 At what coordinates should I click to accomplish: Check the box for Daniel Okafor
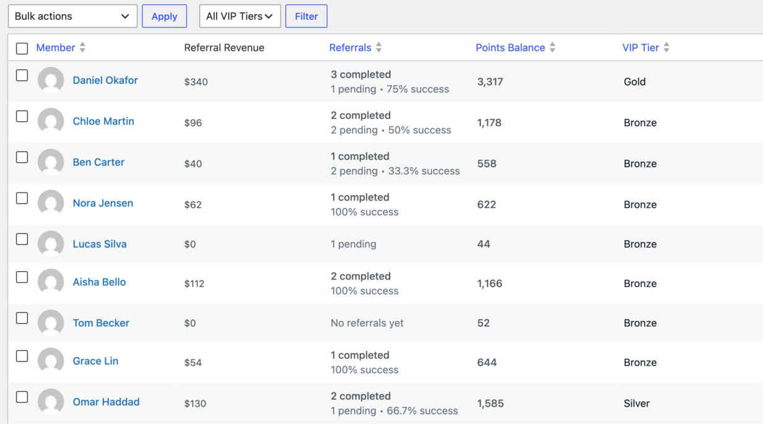(22, 76)
